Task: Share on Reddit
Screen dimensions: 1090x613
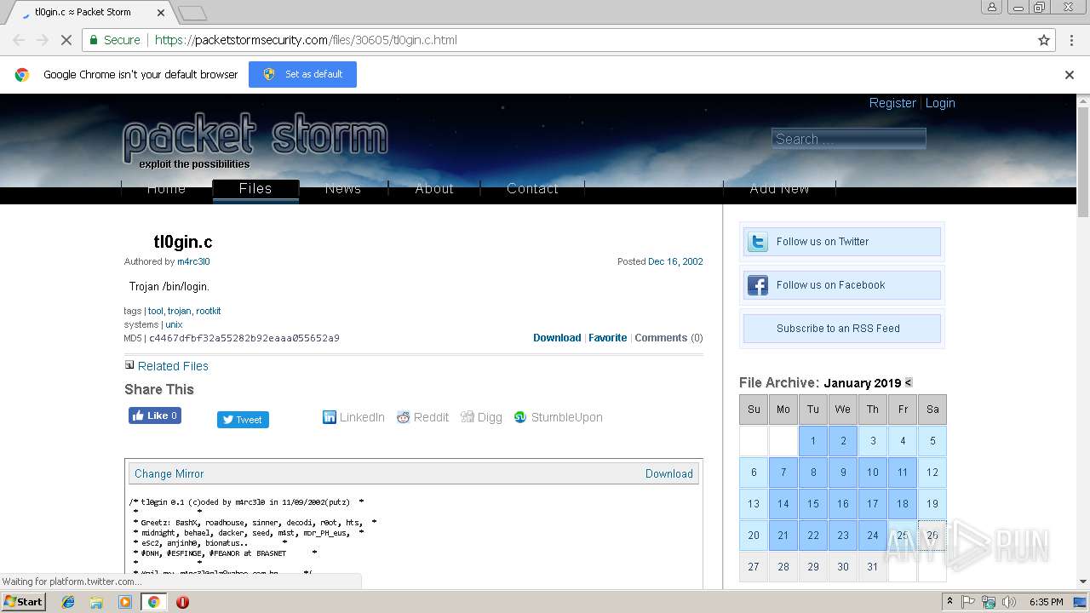Action: point(422,417)
